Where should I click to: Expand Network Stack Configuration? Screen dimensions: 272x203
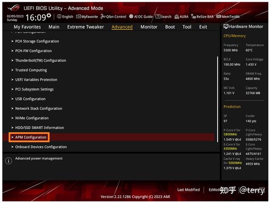(39, 108)
